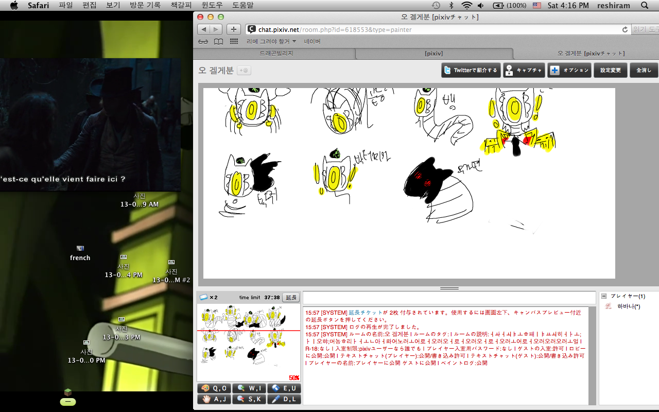
Task: Click the Sat 4:16 PM clock
Action: point(568,6)
